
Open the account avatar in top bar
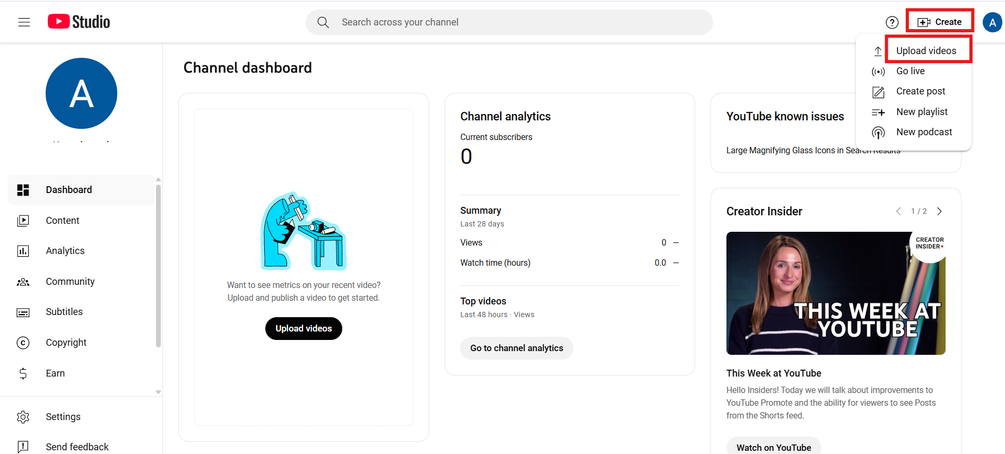coord(992,22)
